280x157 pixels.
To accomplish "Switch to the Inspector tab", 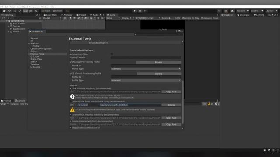I will coord(227,15).
